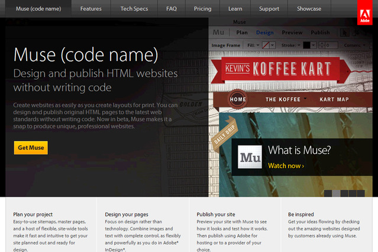This screenshot has width=378, height=252.
Task: Click the Publish your site heading
Action: coord(216,214)
